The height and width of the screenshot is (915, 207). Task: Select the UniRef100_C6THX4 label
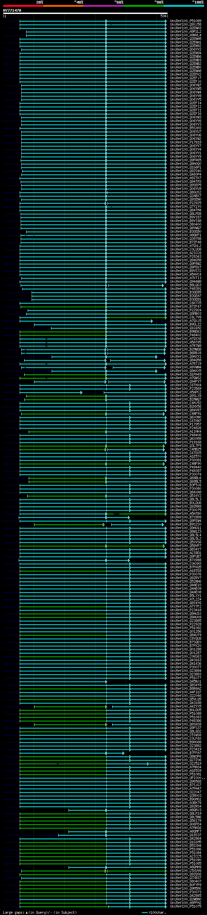pos(186,385)
